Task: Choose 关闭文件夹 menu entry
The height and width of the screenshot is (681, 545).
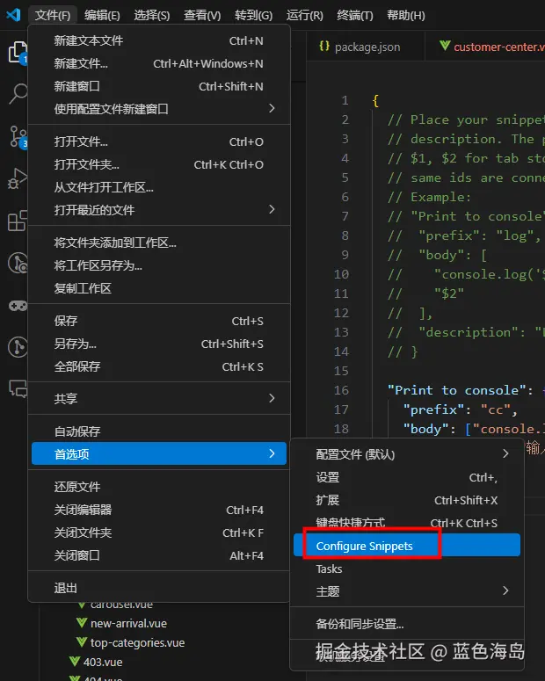Action: click(x=159, y=532)
